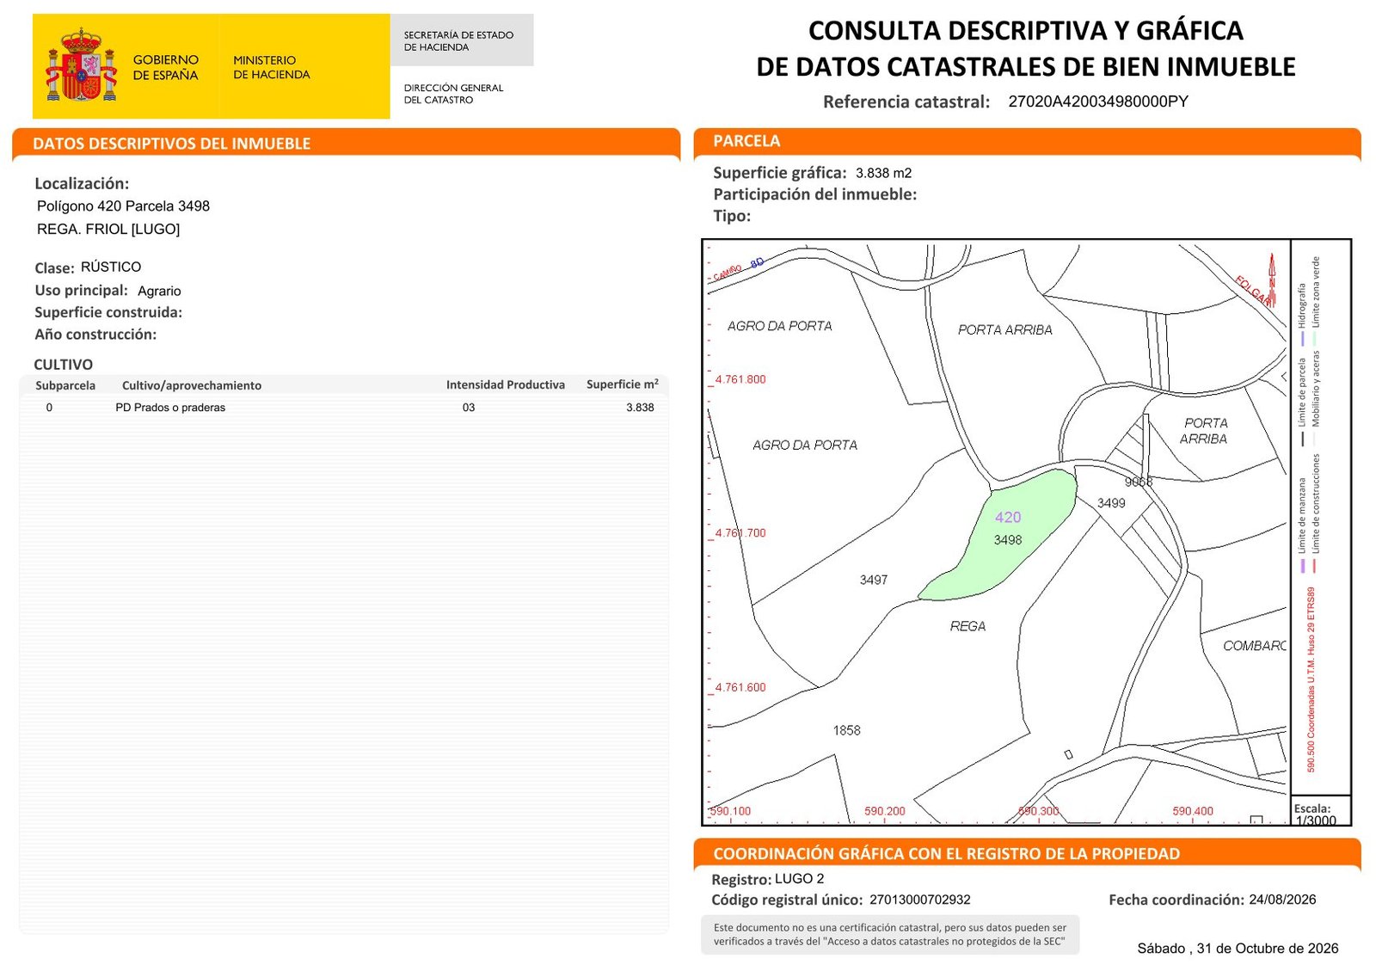Screen dimensions: 1376x971
Task: Click the intensity value '03'
Action: pyautogui.click(x=469, y=408)
